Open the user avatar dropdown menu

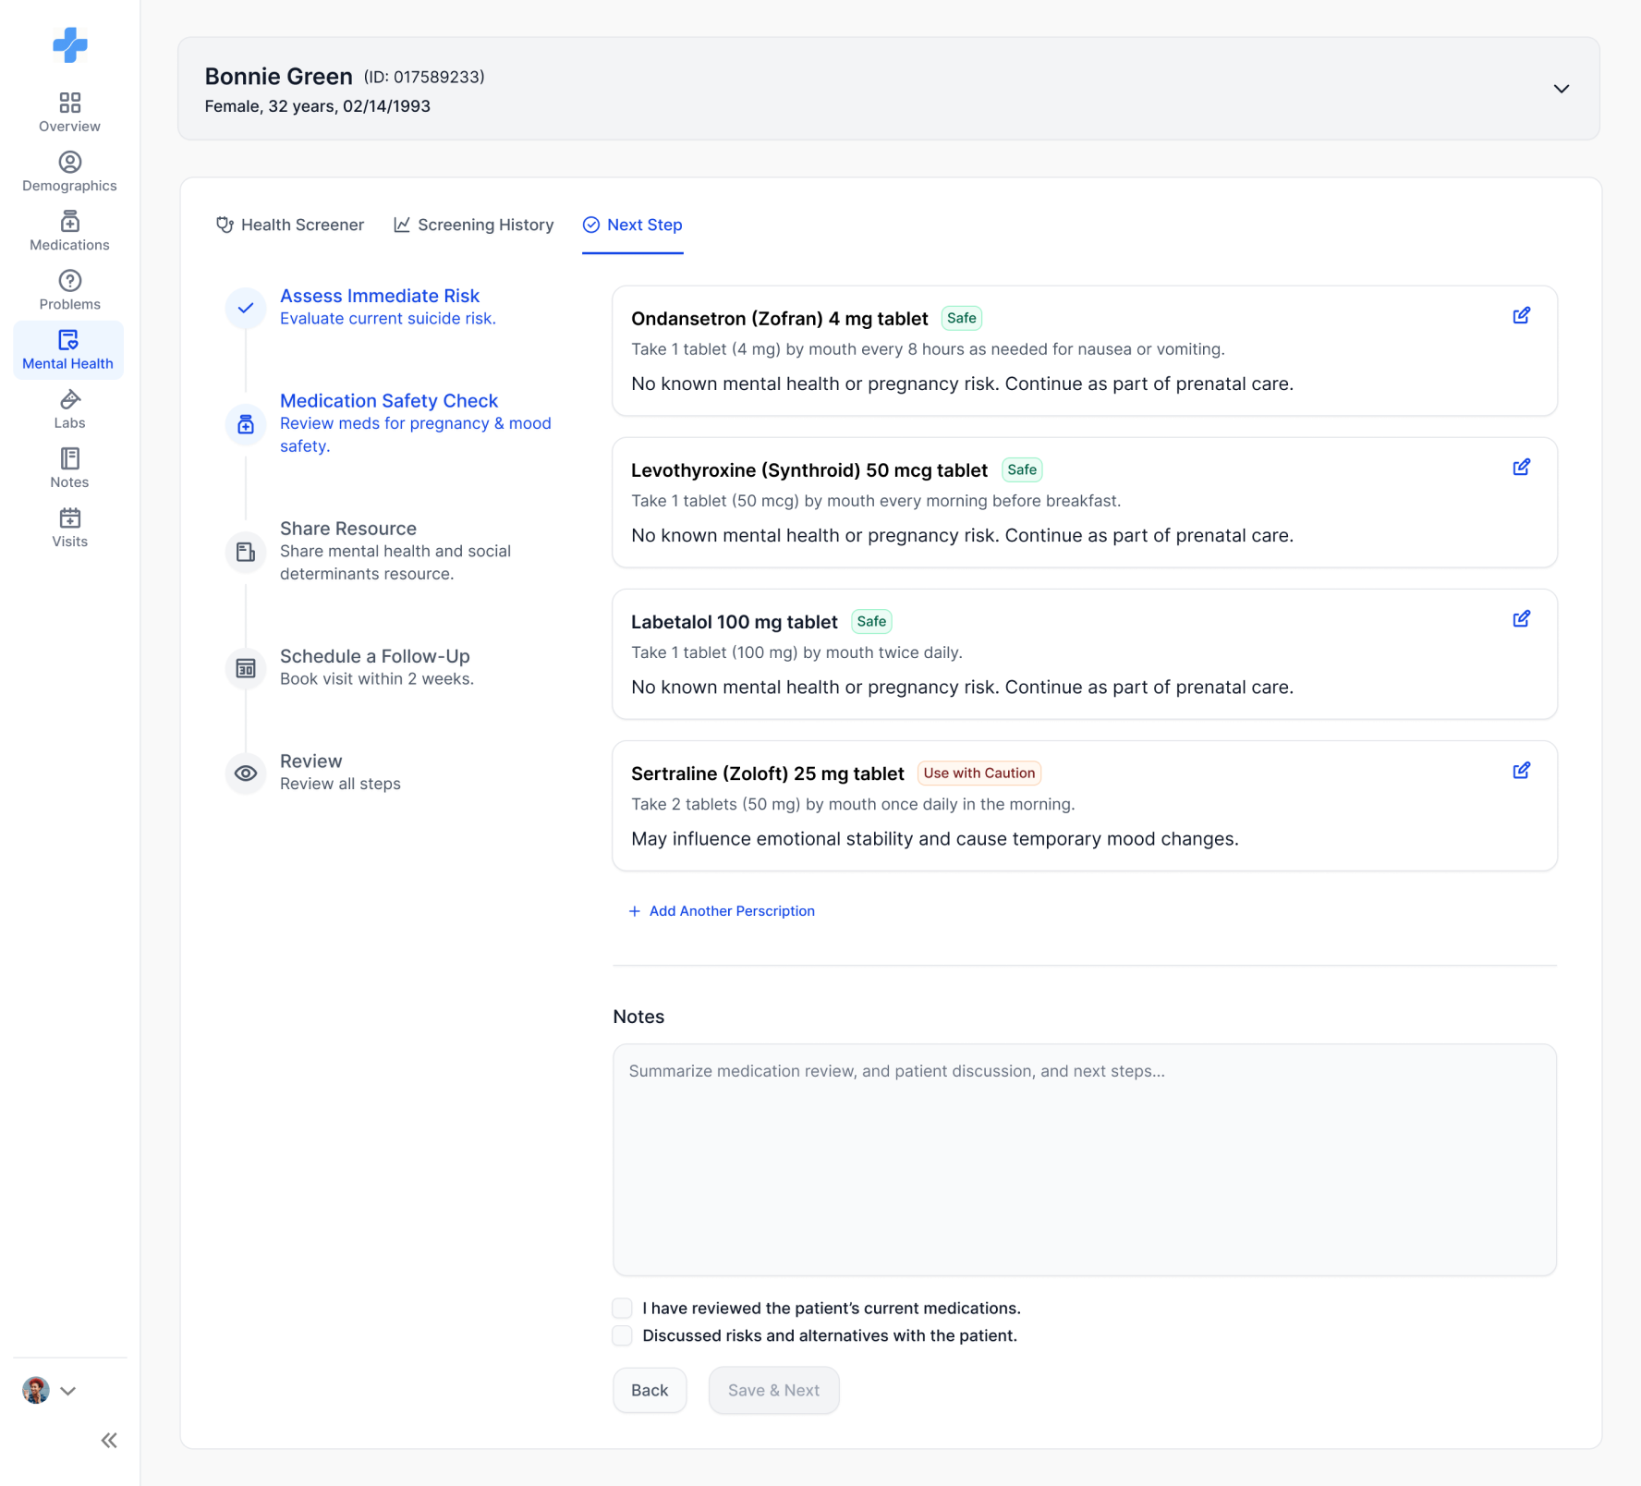tap(49, 1390)
